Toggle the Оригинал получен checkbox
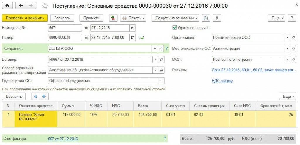 coord(175,28)
